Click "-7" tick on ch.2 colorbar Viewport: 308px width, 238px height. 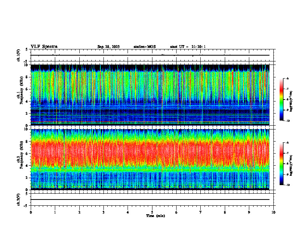tap(287, 153)
